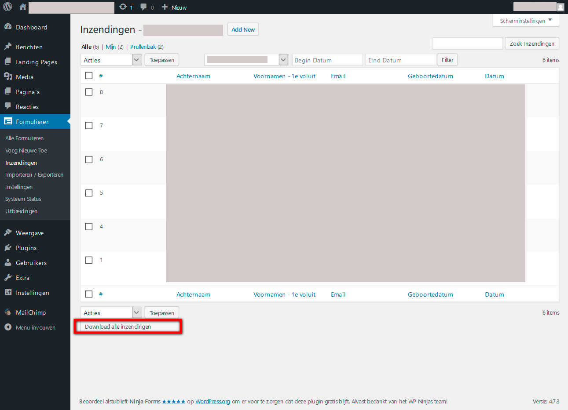This screenshot has width=568, height=410.
Task: Focus the submissions search field
Action: 467,43
